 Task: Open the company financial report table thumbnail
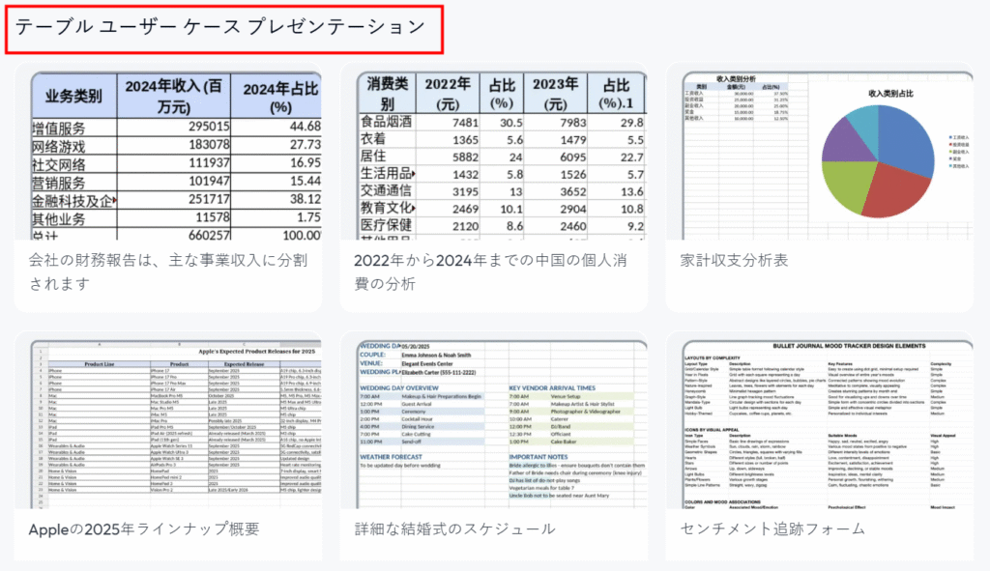point(175,155)
